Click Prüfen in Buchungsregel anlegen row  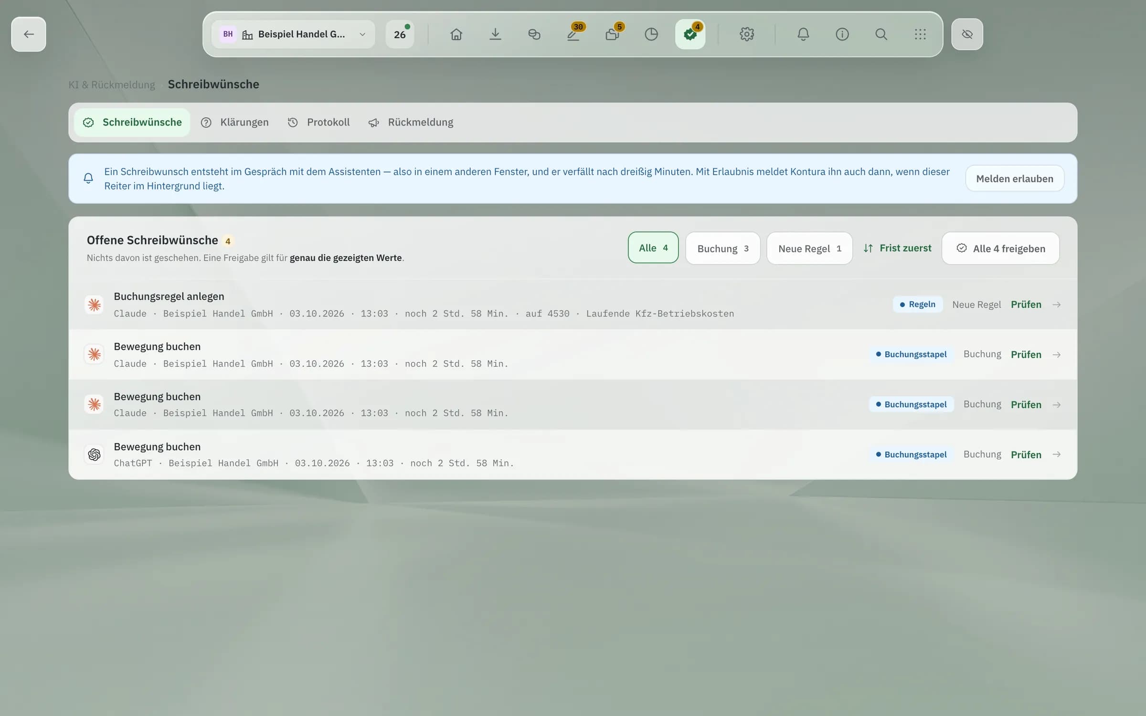coord(1026,305)
